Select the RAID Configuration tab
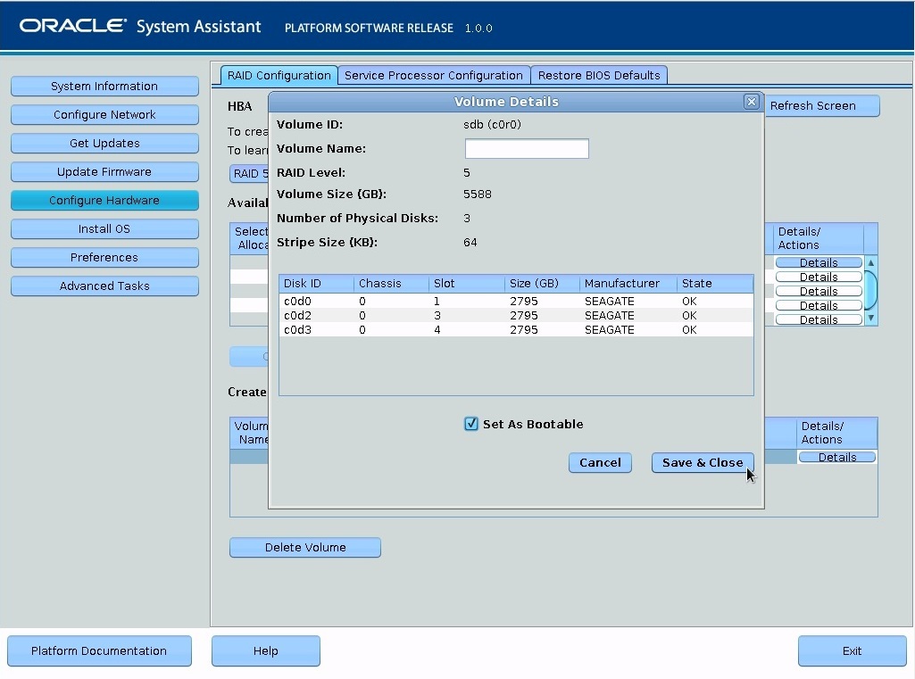 278,75
